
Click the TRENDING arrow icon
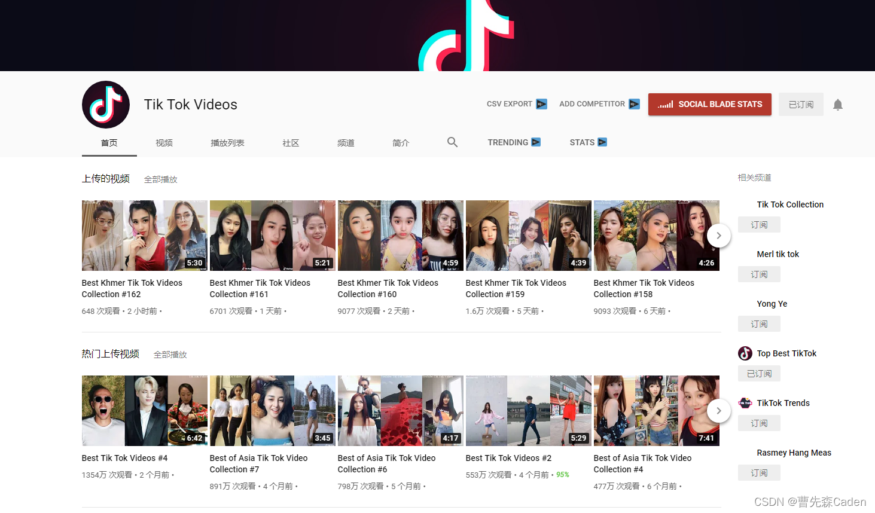pos(536,142)
